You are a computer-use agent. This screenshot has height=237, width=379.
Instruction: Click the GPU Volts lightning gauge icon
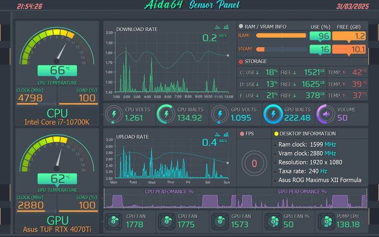pyautogui.click(x=219, y=114)
